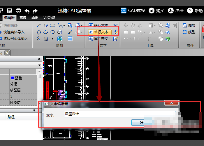Pin the properties panel with pushpin
The image size is (204, 146).
39,59
